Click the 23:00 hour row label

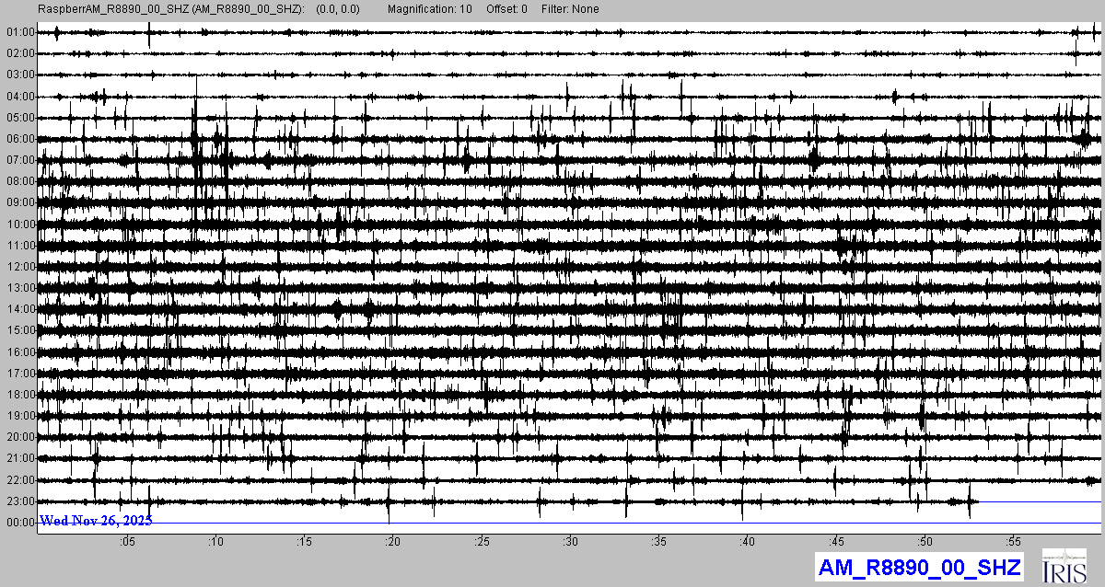[x=19, y=501]
